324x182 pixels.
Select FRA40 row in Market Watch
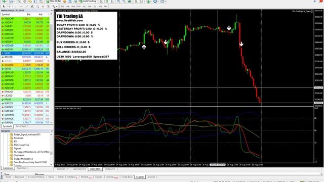point(25,100)
